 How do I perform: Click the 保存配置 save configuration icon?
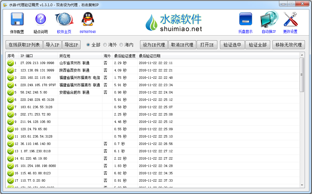(x=17, y=19)
